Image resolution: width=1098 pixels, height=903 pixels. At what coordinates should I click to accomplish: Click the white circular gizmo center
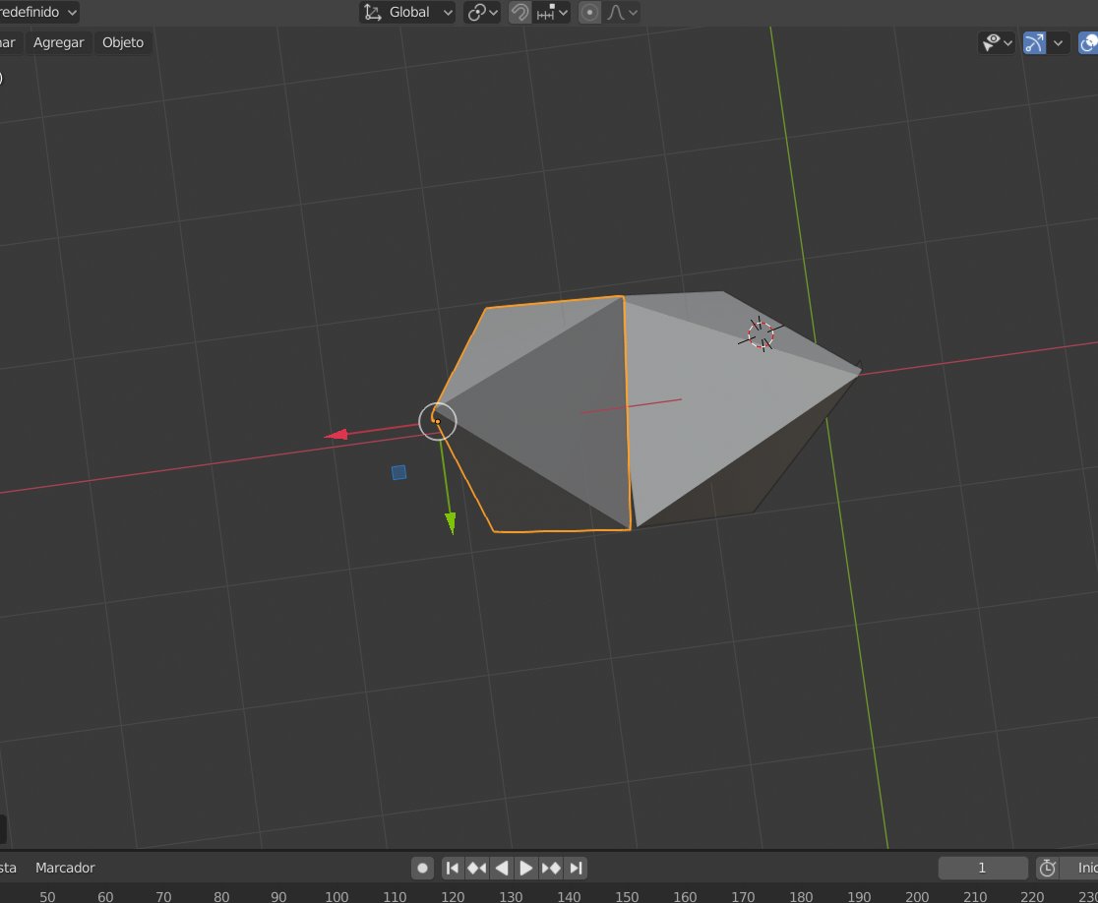click(438, 421)
